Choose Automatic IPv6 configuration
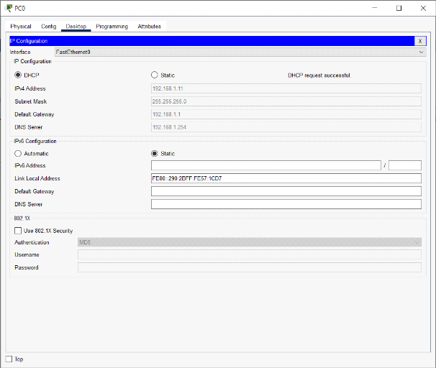 pyautogui.click(x=18, y=153)
